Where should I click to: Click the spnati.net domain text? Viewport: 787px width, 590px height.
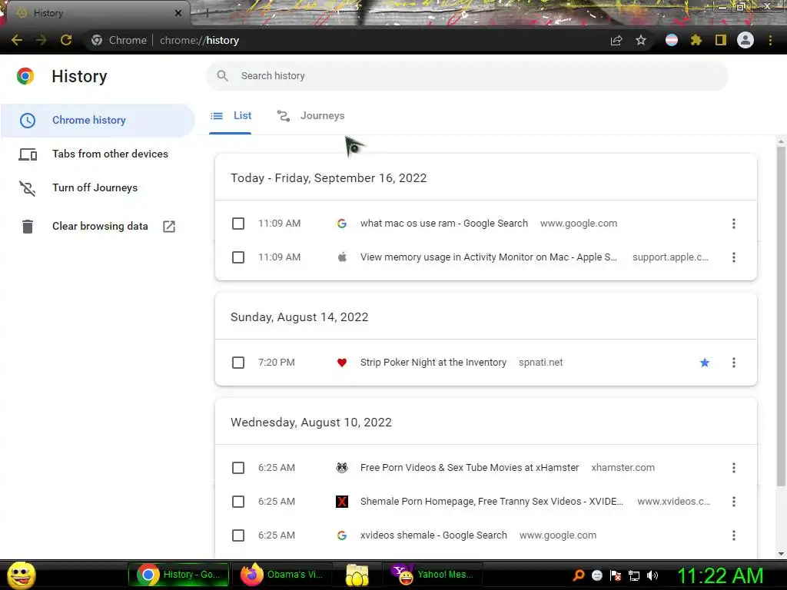tap(540, 363)
